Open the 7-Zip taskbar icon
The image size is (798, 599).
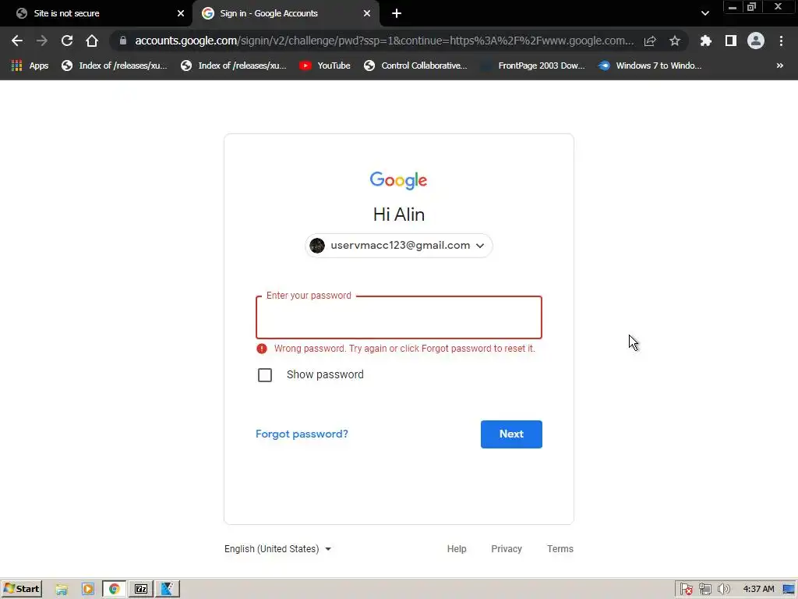[141, 589]
